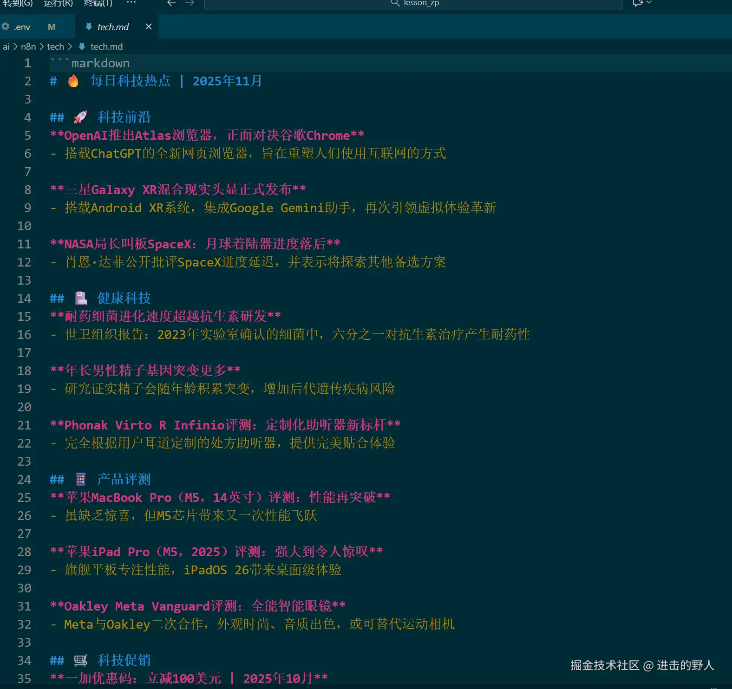Click section heading 健康科技
The width and height of the screenshot is (732, 689).
tap(124, 299)
